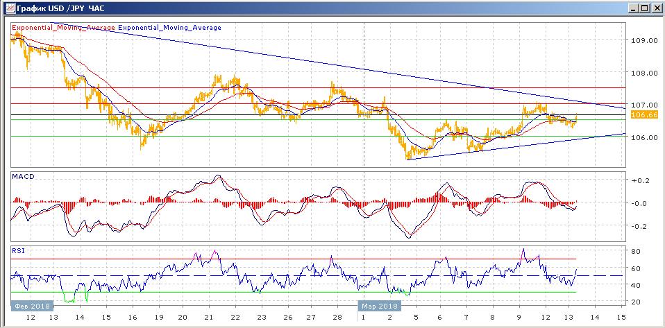Click the chart window icon in title bar

pos(8,8)
